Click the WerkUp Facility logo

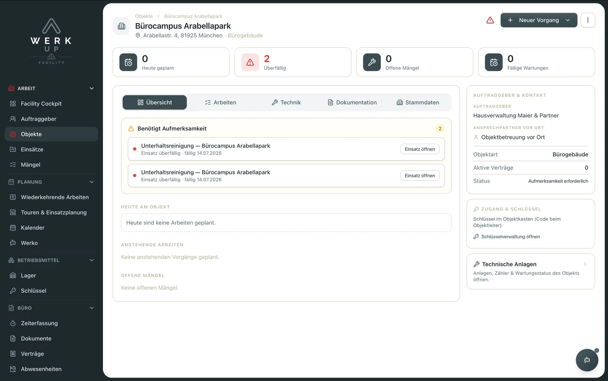coord(51,41)
